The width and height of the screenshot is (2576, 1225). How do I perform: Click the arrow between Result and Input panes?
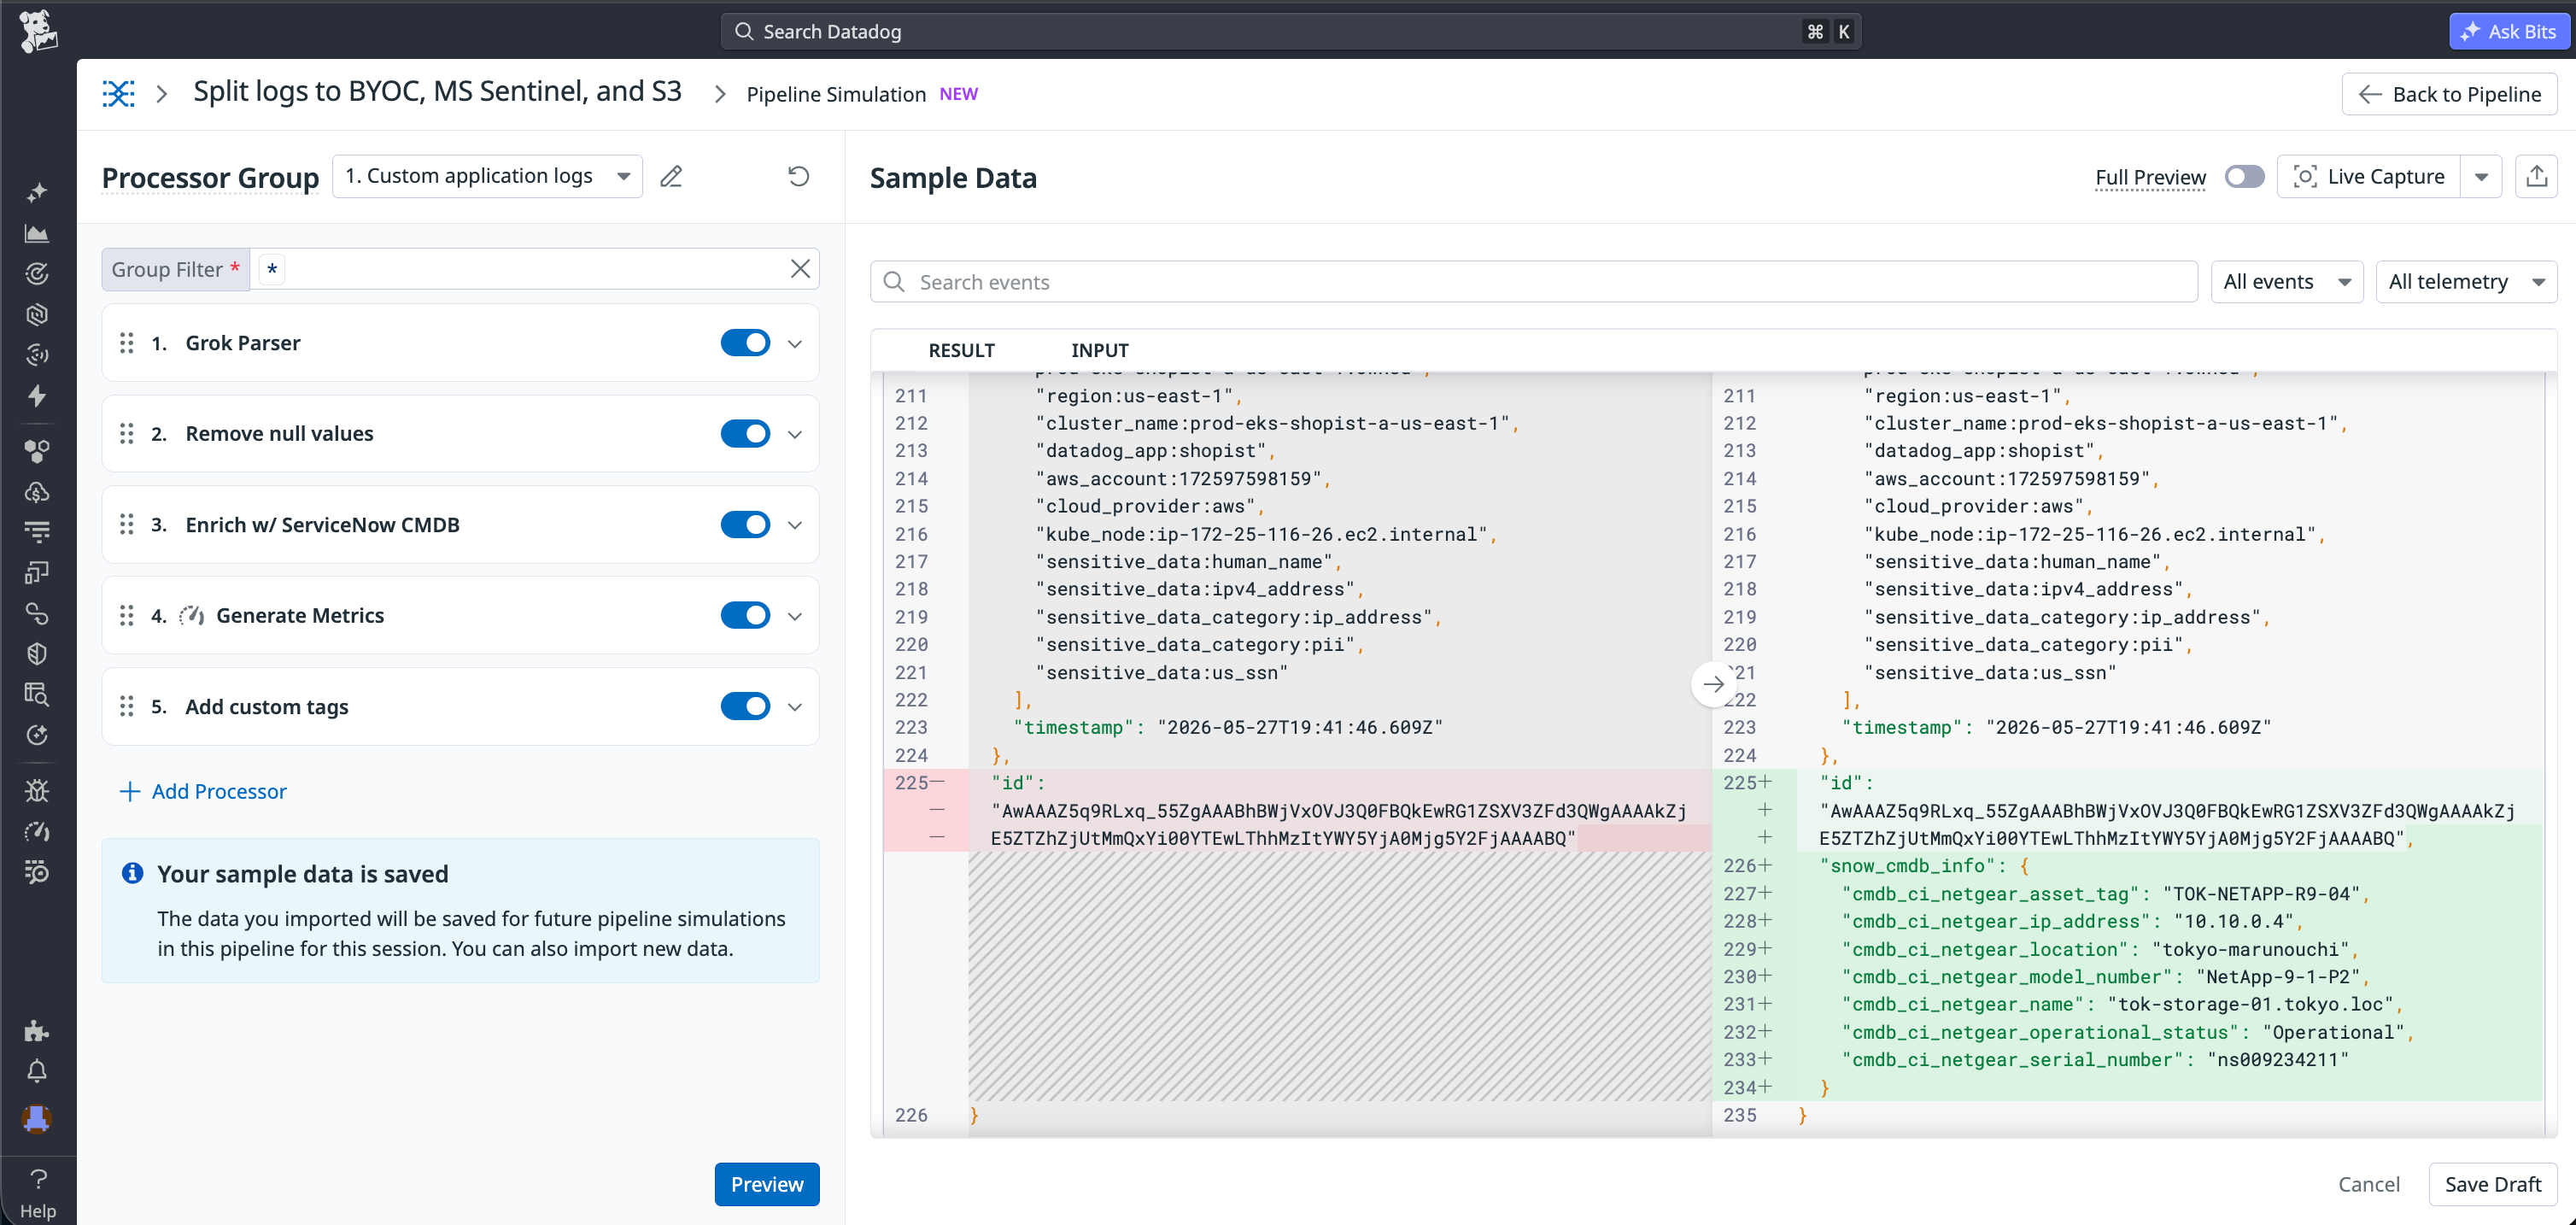[x=1713, y=684]
